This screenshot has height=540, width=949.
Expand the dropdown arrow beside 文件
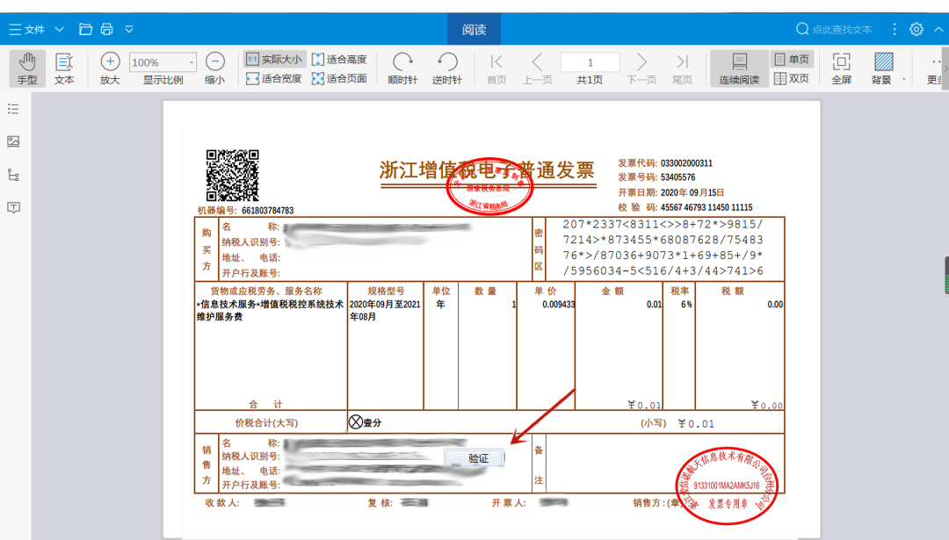pos(60,29)
